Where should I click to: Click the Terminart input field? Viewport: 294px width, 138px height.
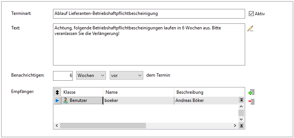[x=149, y=14]
